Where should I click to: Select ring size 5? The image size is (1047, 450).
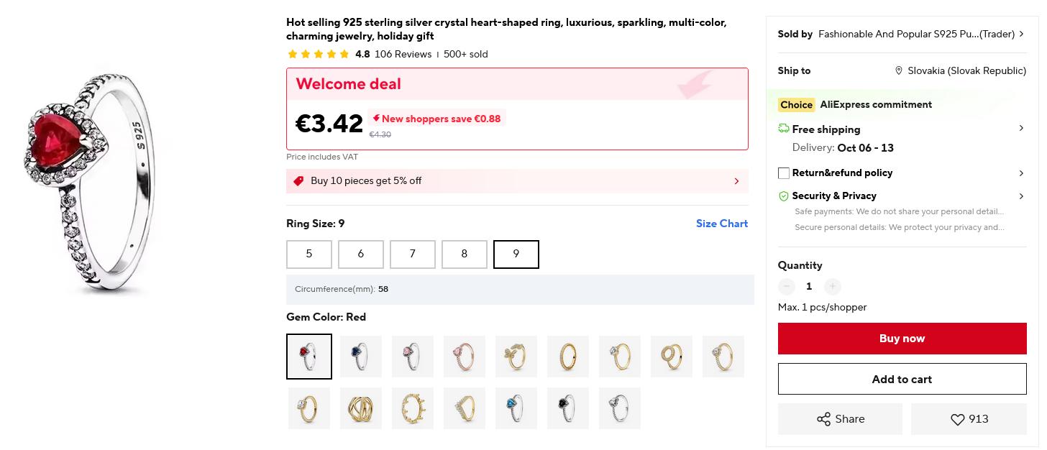(x=309, y=254)
